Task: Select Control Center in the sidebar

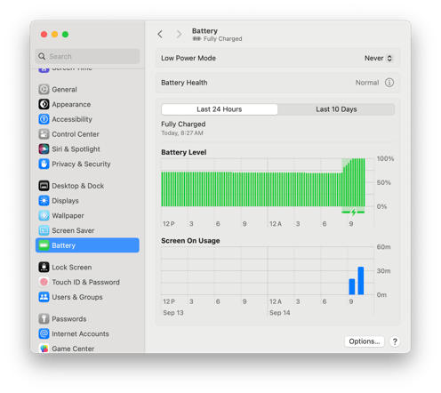Action: click(x=87, y=134)
